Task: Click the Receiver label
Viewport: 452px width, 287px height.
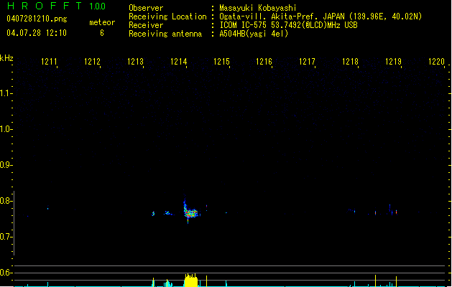Action: click(146, 25)
